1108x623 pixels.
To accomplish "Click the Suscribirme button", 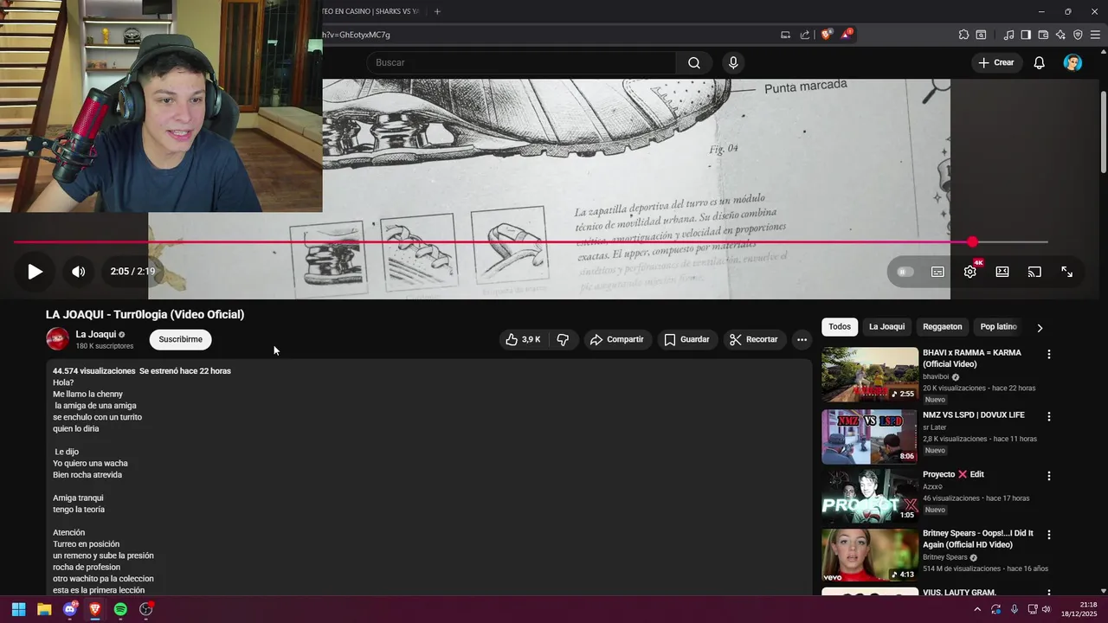I will 180,339.
